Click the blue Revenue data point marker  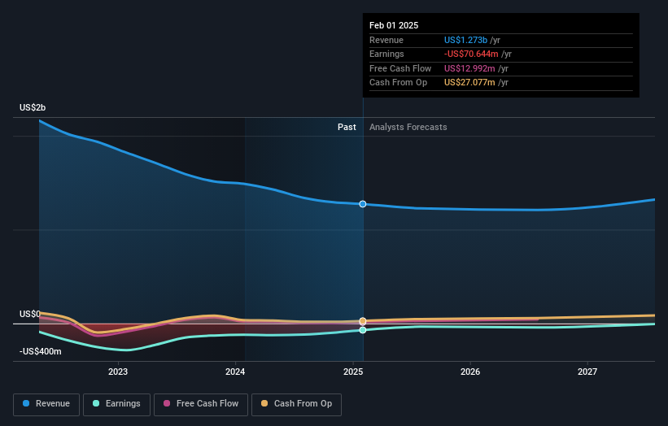tap(363, 204)
